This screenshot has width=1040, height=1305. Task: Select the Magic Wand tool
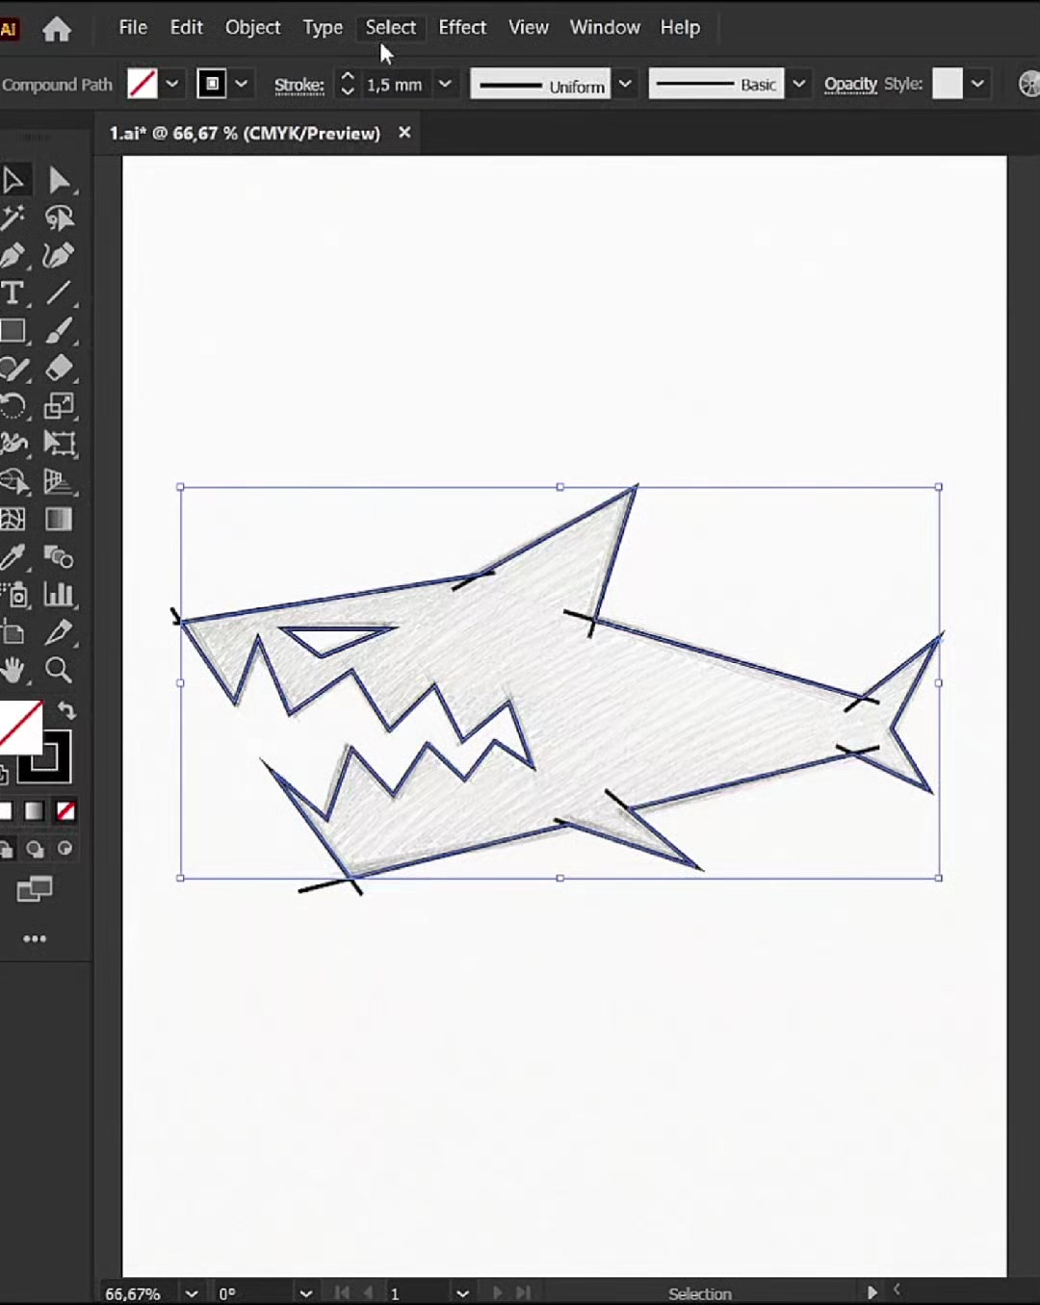click(13, 218)
